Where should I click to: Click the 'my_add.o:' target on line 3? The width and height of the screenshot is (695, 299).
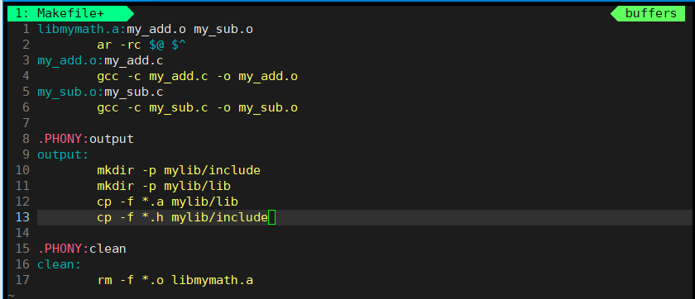pos(71,61)
